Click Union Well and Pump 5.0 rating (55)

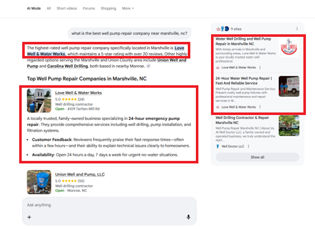70,181
